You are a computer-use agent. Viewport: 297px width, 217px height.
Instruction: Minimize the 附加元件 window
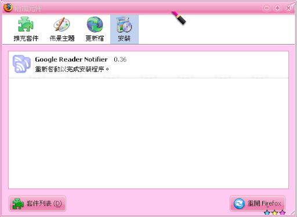(267, 8)
